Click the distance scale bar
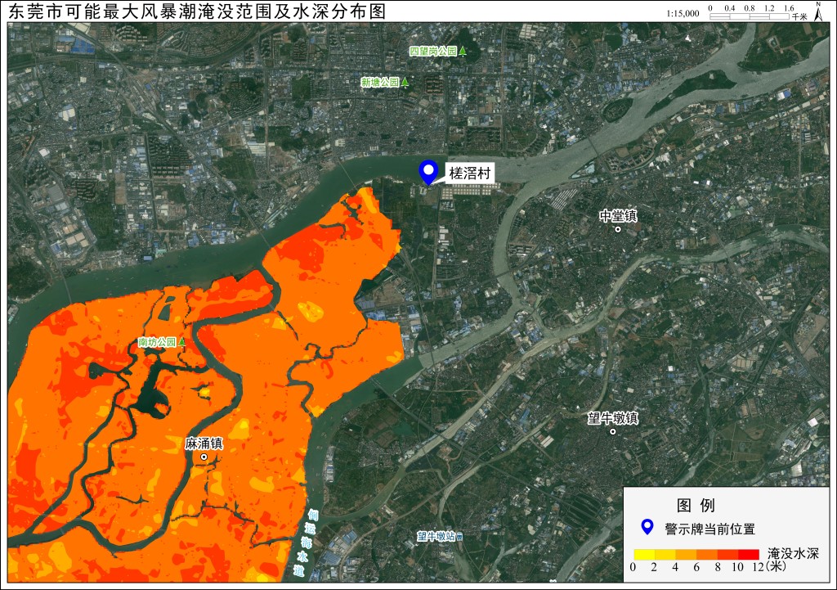 [749, 16]
